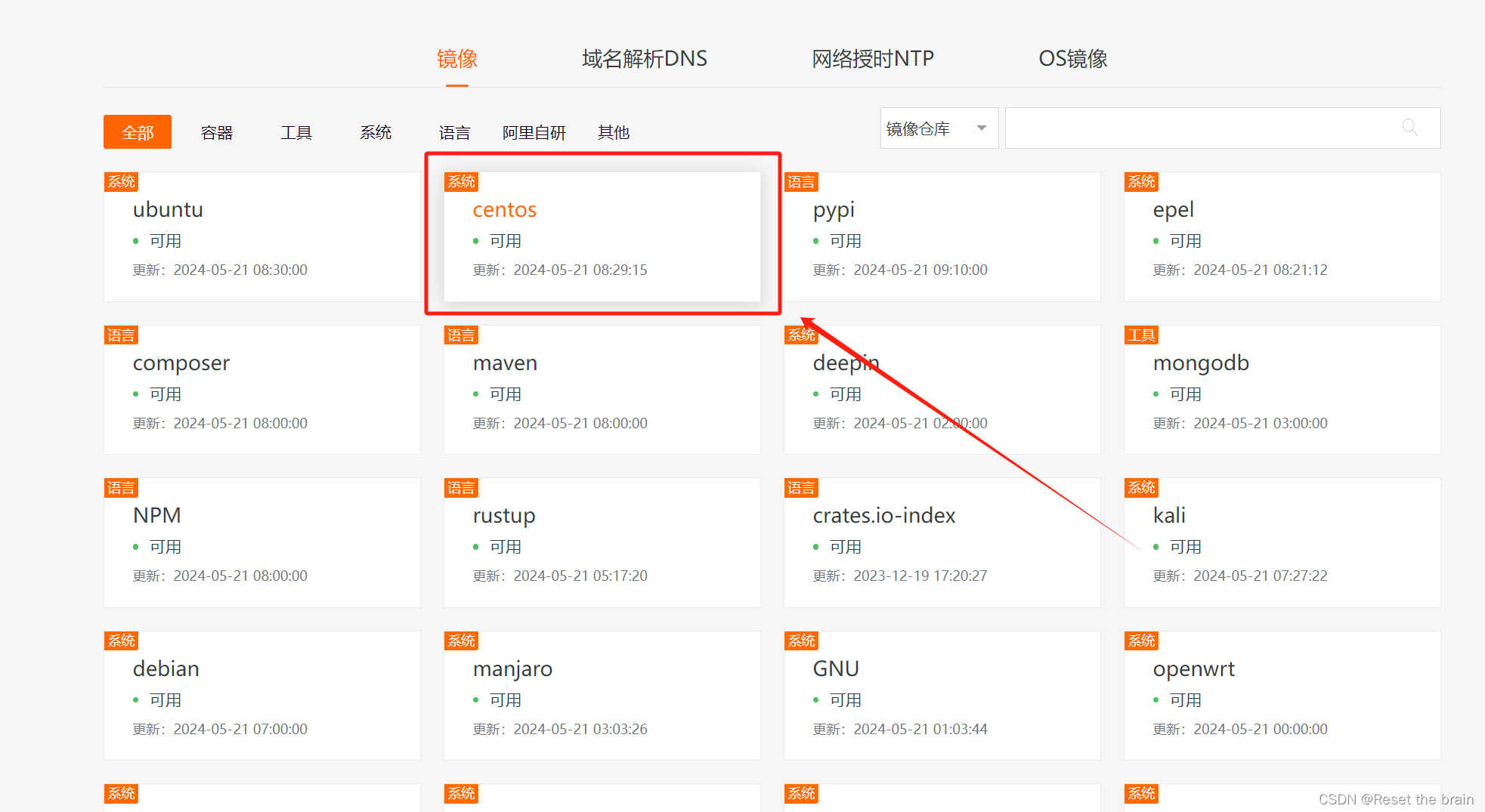1485x812 pixels.
Task: Open the deepin mirror card
Action: [x=942, y=390]
